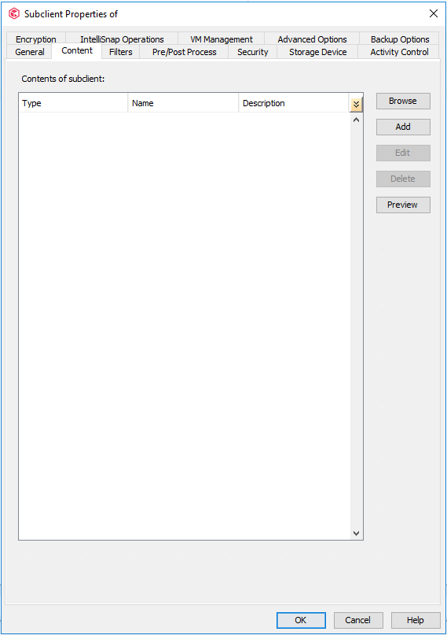This screenshot has height=635, width=447.
Task: Open the column chooser double-chevron icon
Action: pos(356,105)
